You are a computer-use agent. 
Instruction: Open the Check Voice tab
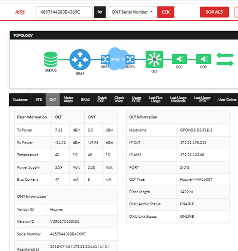point(119,99)
